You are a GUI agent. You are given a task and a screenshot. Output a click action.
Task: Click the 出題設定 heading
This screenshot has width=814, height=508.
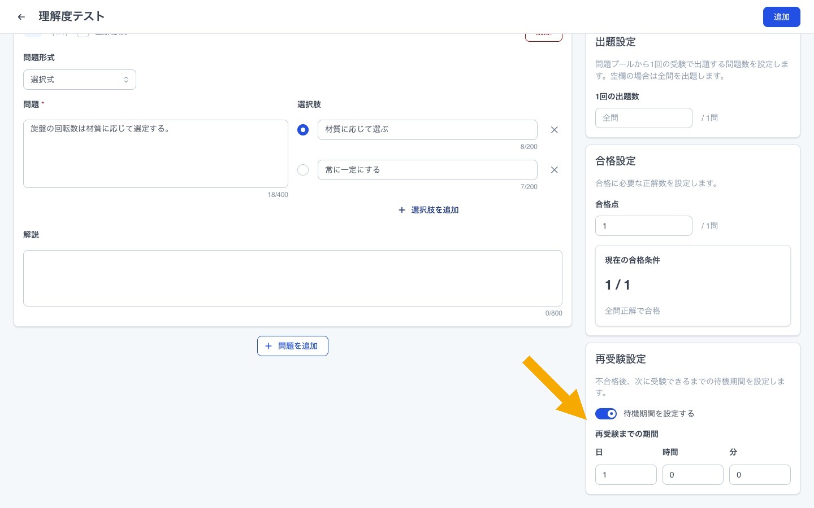point(616,42)
